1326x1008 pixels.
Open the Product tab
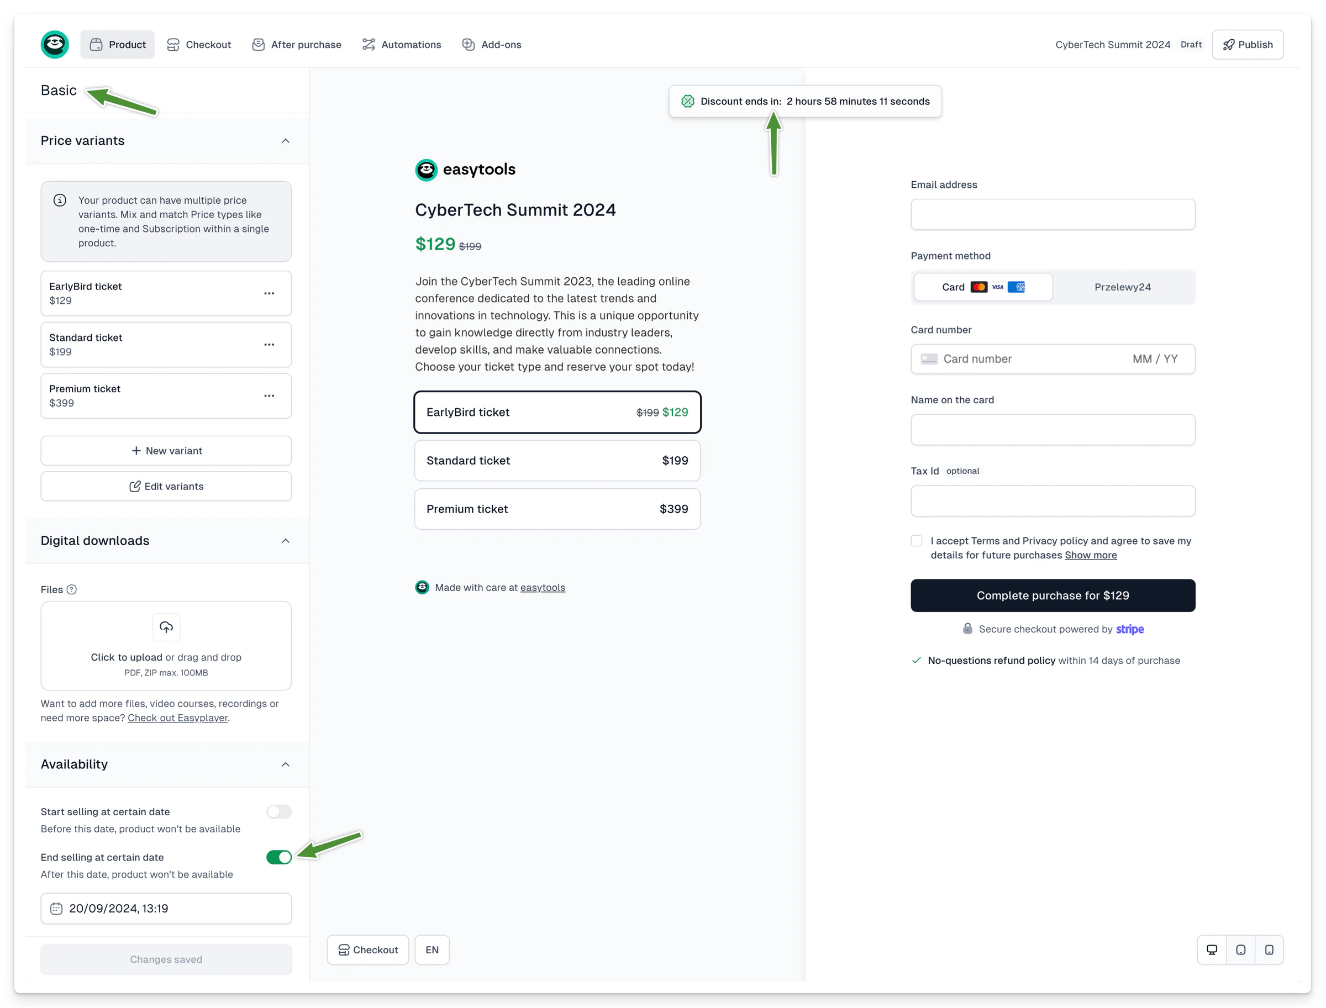click(x=118, y=44)
